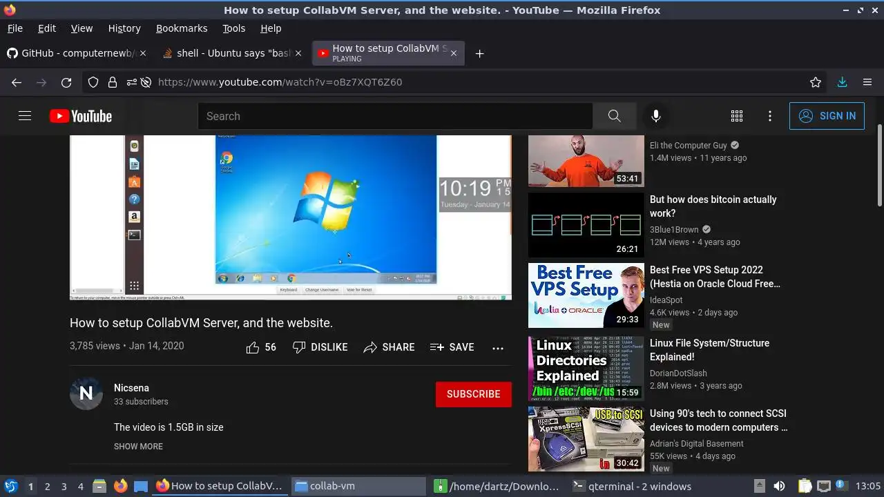
Task: Switch to the shell - Ubuntu tab
Action: (233, 53)
